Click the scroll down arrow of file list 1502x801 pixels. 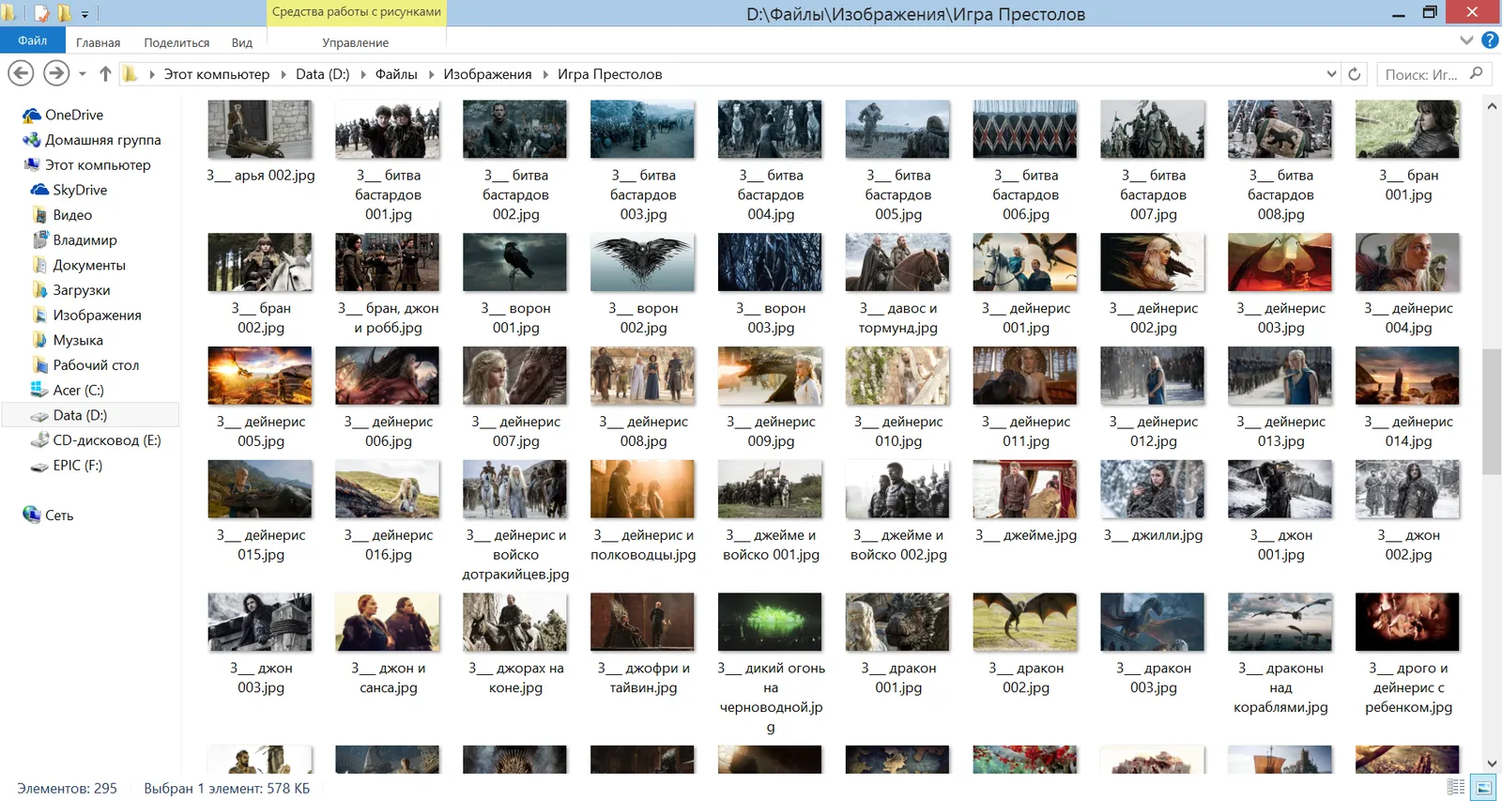click(x=1492, y=763)
